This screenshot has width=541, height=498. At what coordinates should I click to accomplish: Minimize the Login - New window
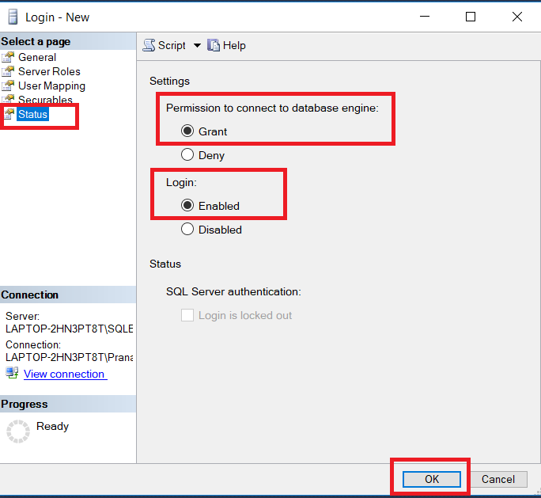pyautogui.click(x=425, y=17)
